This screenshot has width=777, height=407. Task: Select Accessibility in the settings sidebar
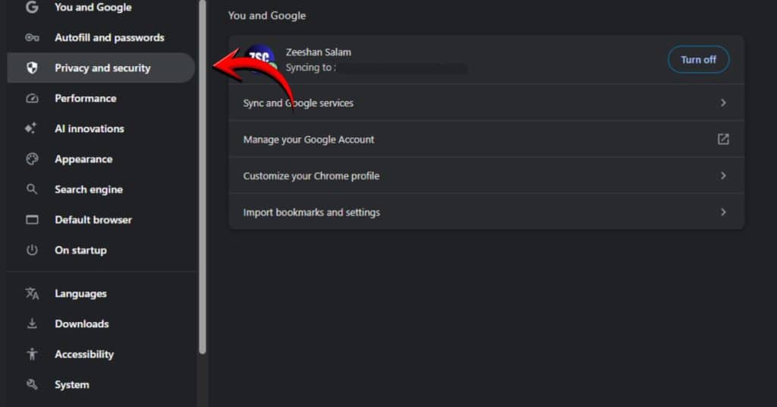pyautogui.click(x=83, y=355)
